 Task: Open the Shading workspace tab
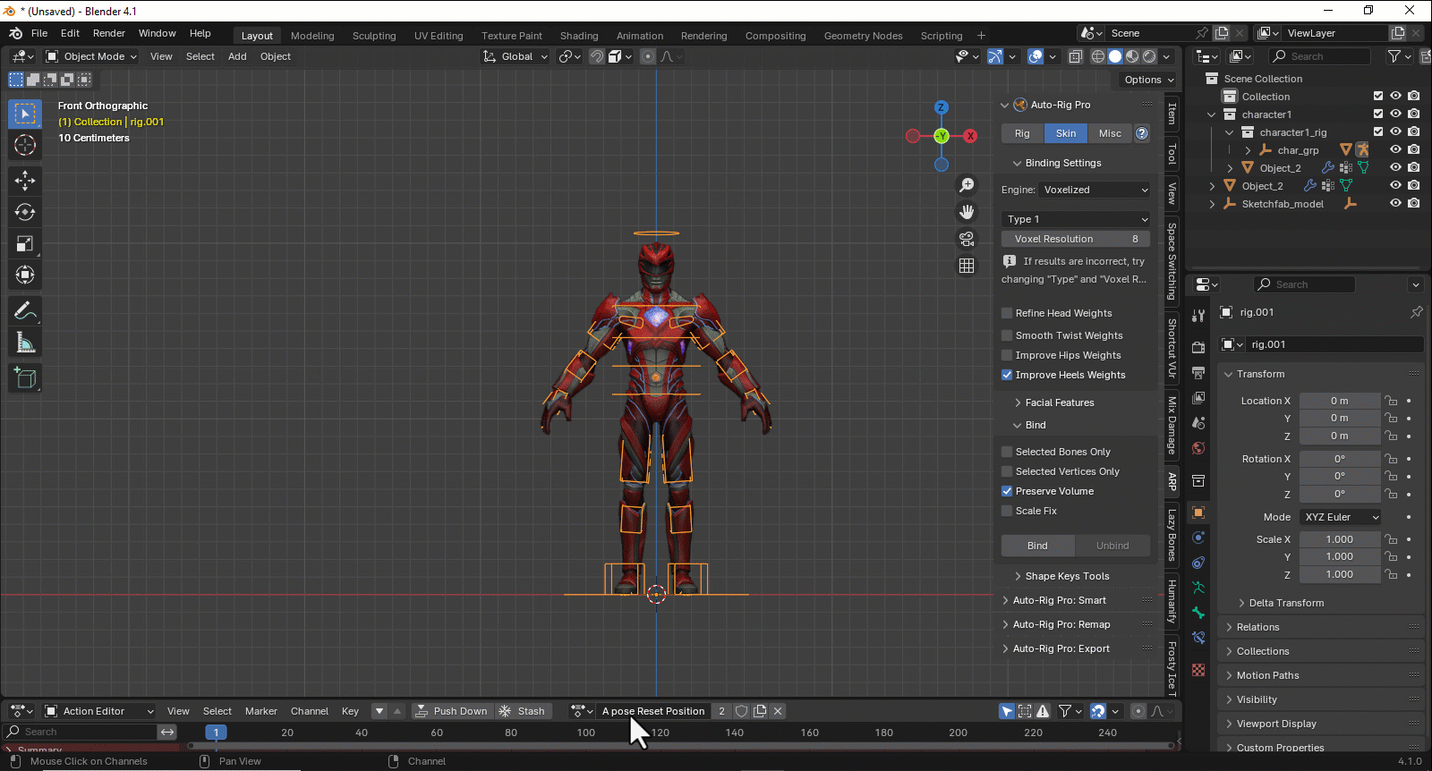tap(579, 36)
